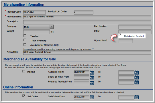Open calendar picker for Featured Product From
This screenshot has height=103, width=155.
(x=92, y=83)
